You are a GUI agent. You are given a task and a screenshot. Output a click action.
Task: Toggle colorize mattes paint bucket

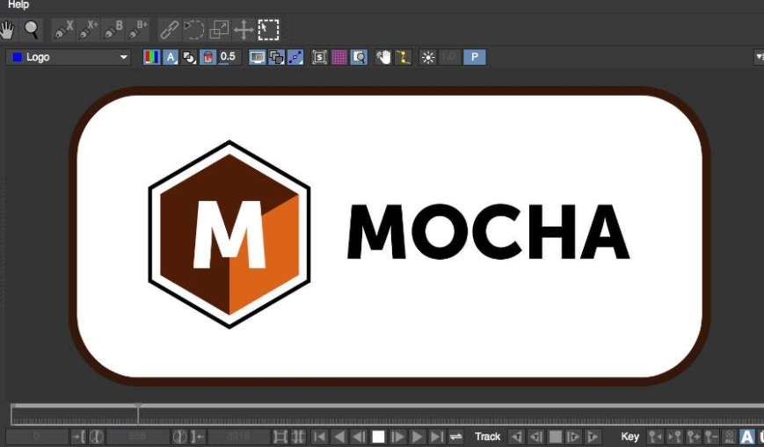(x=208, y=57)
